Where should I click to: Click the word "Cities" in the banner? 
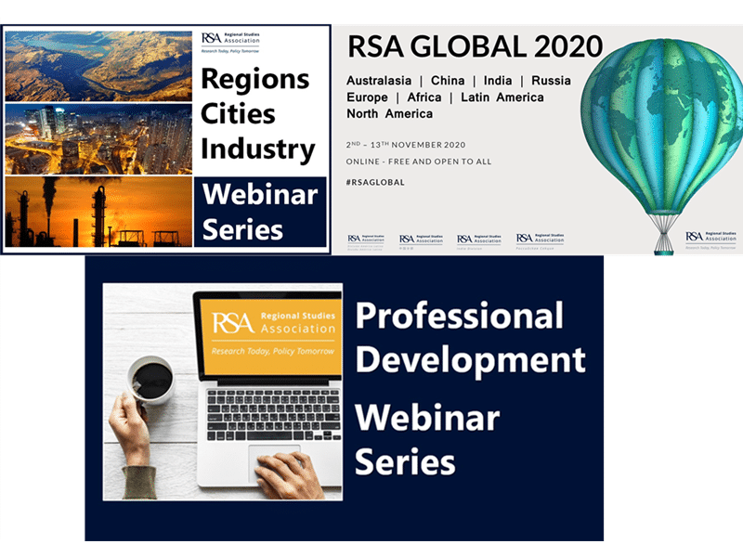[238, 113]
